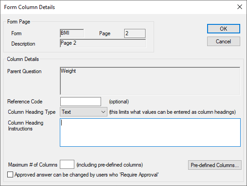Confirm the dialog with the OK button
The image size is (247, 186).
pos(223,29)
